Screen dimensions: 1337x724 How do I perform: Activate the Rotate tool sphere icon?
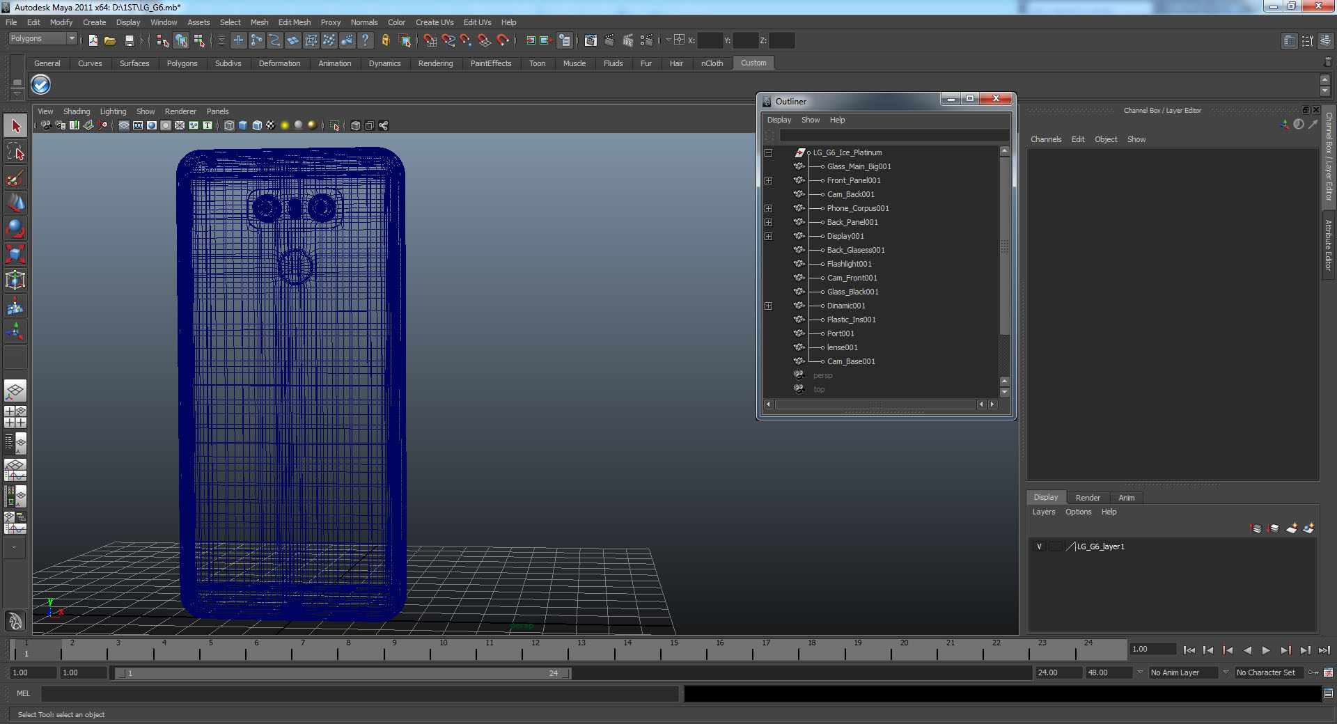(x=15, y=228)
